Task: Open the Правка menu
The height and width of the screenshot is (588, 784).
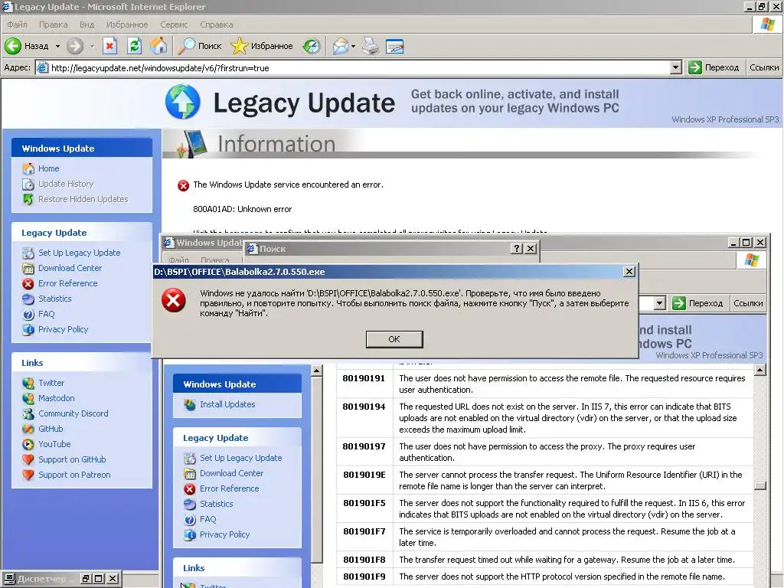Action: click(x=53, y=24)
